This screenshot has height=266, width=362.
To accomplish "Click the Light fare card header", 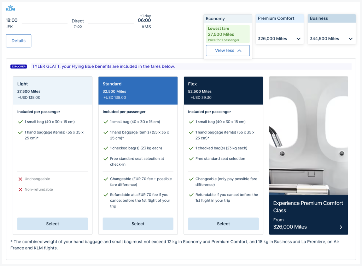I will 53,91.
